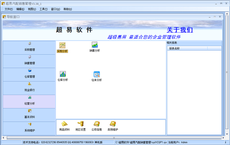Select 系统维护 in the left sidebar

pos(29,128)
